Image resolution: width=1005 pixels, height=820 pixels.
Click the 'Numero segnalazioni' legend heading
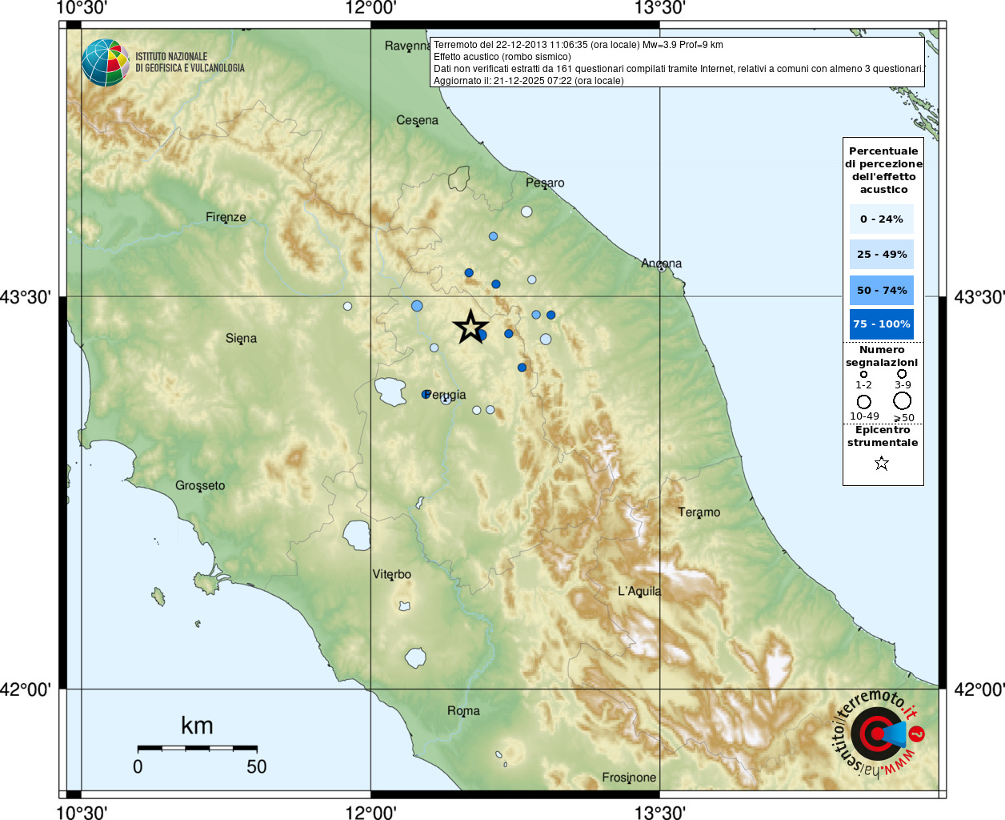tap(882, 356)
